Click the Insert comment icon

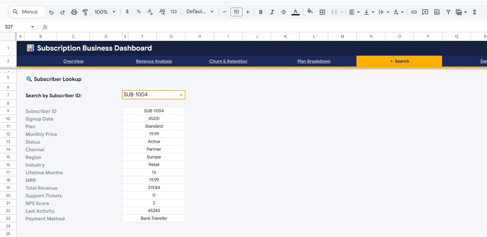pyautogui.click(x=425, y=12)
